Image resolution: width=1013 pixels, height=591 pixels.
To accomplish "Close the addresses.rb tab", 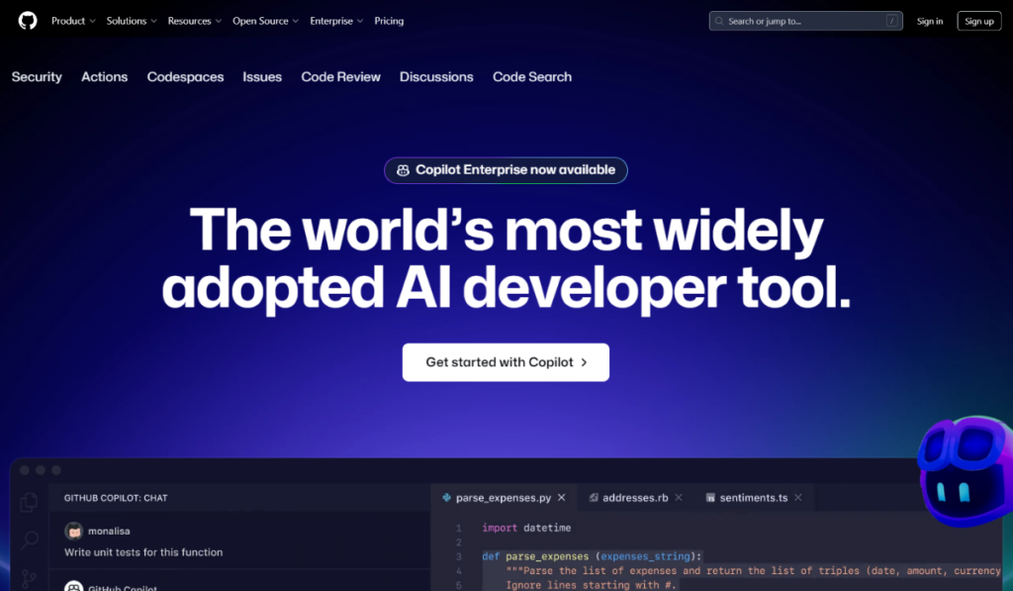I will pos(679,497).
